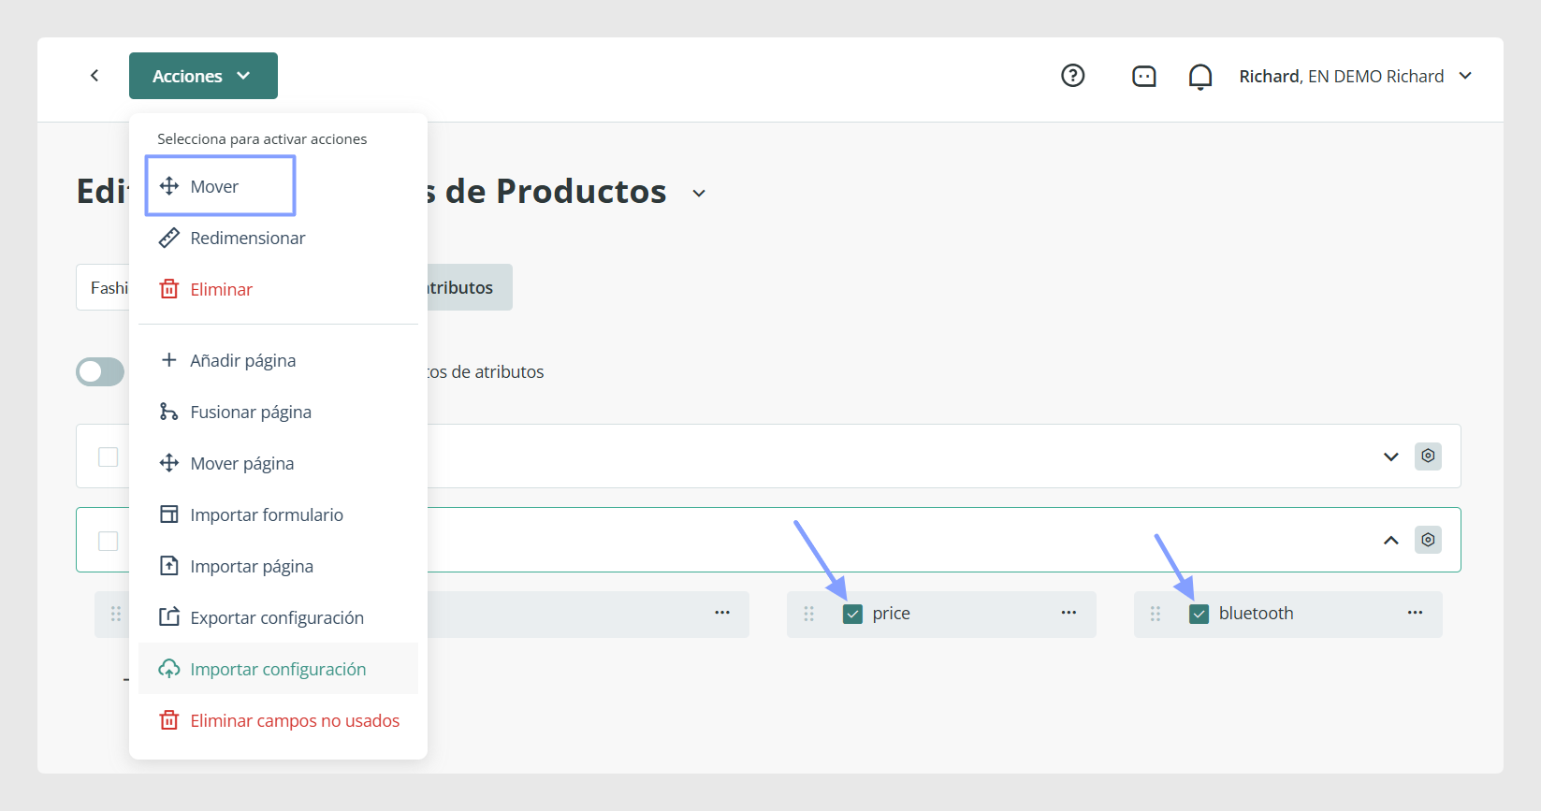Expand the Richard user account menu
The width and height of the screenshot is (1541, 811).
click(1355, 76)
